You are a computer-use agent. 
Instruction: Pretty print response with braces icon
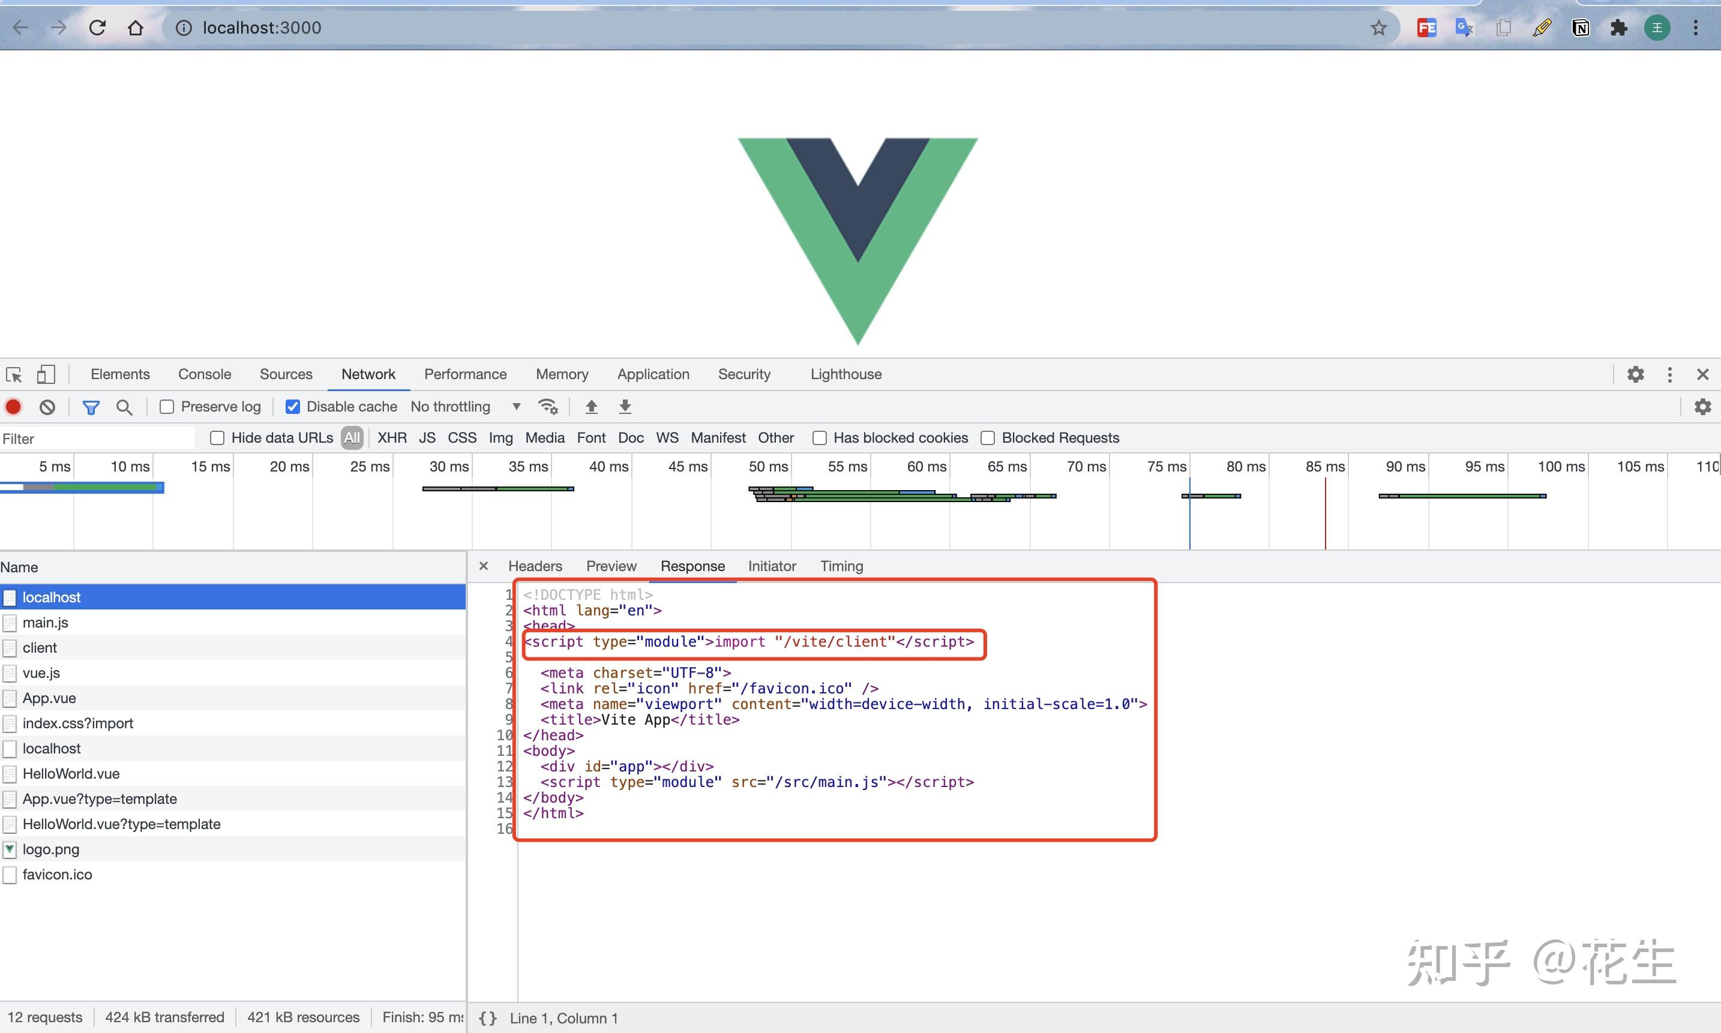click(x=488, y=1017)
